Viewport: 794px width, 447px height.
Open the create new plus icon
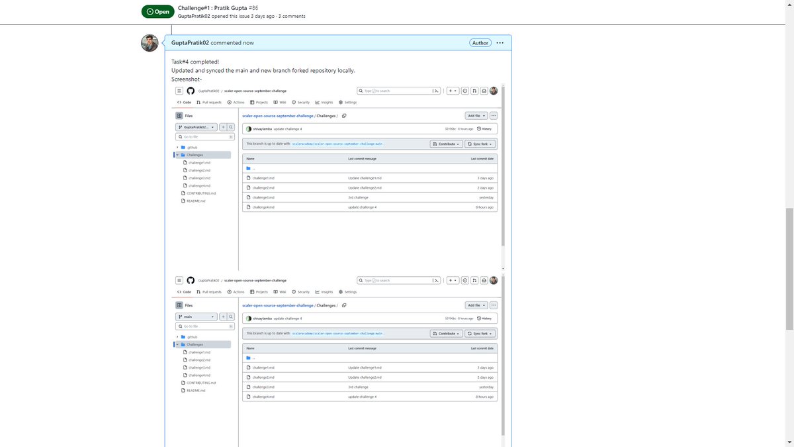pyautogui.click(x=453, y=91)
